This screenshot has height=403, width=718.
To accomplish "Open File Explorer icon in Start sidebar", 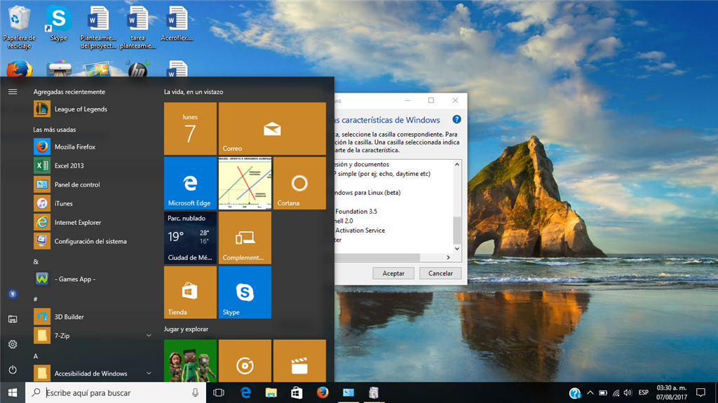I will pyautogui.click(x=13, y=319).
